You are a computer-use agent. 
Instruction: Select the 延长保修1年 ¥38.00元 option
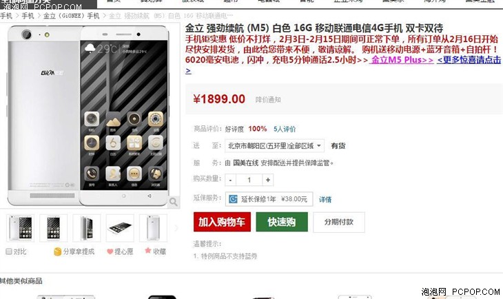coord(269,199)
